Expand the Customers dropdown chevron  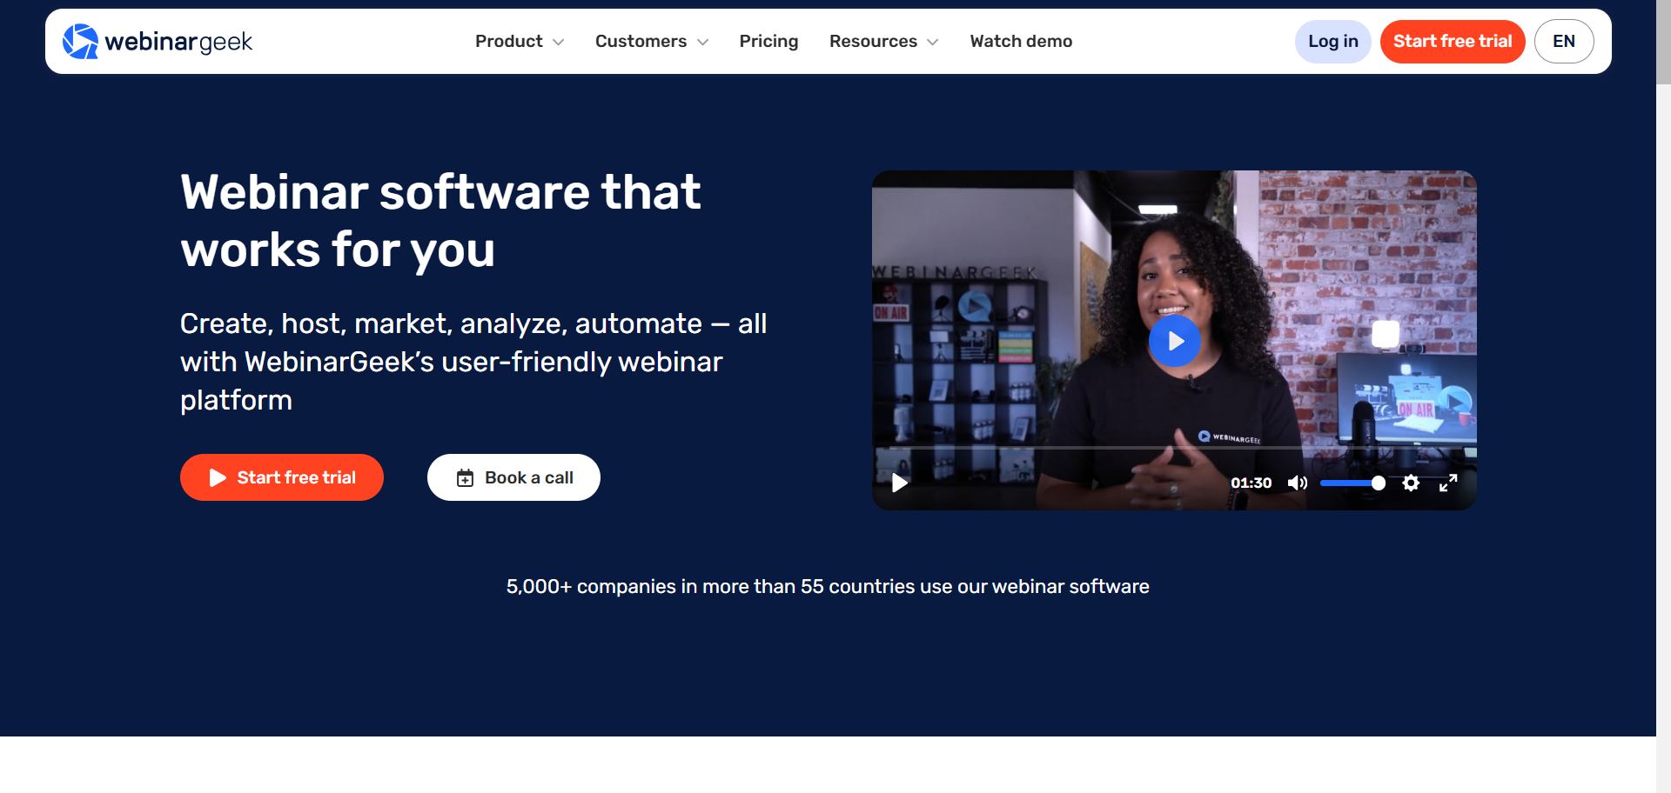(702, 43)
